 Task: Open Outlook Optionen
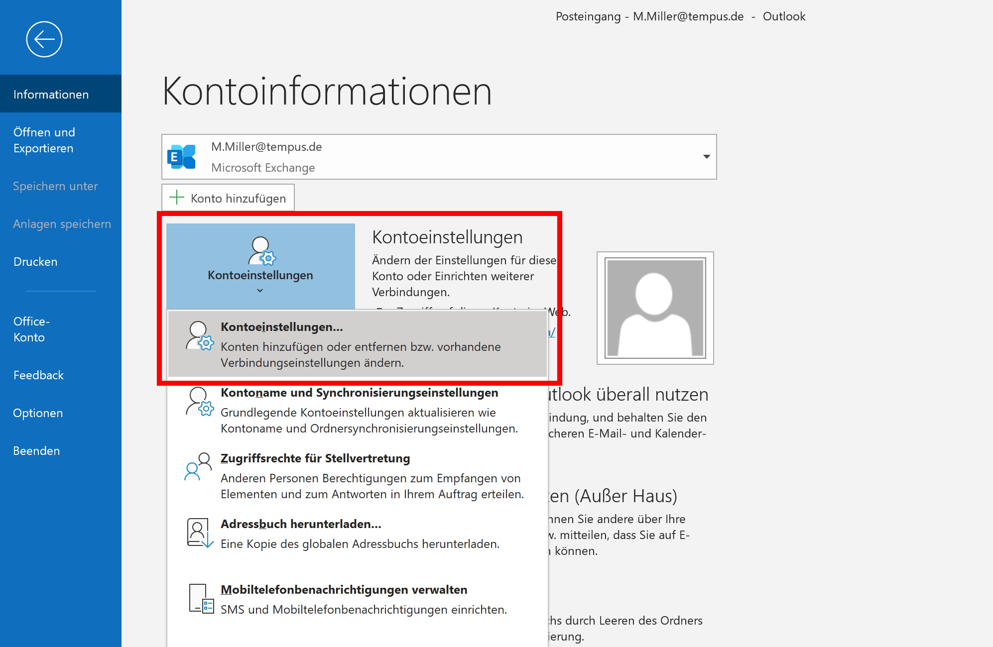coord(61,413)
